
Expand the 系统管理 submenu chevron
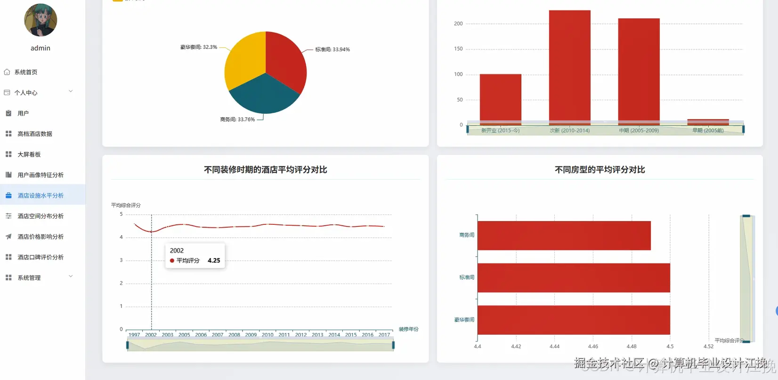[71, 276]
